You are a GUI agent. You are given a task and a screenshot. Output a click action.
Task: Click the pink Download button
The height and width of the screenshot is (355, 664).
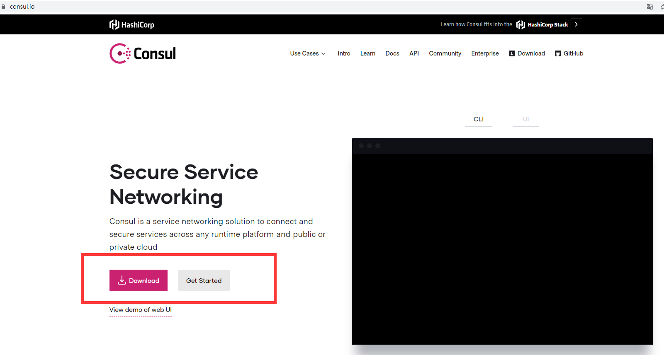[139, 280]
